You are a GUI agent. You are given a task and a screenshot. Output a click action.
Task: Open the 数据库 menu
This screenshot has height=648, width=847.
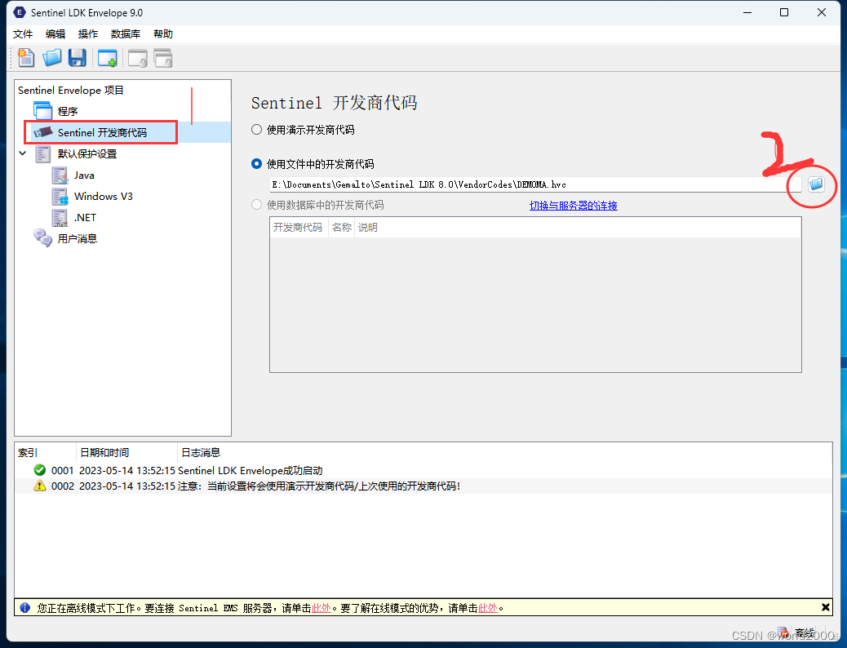click(x=126, y=34)
